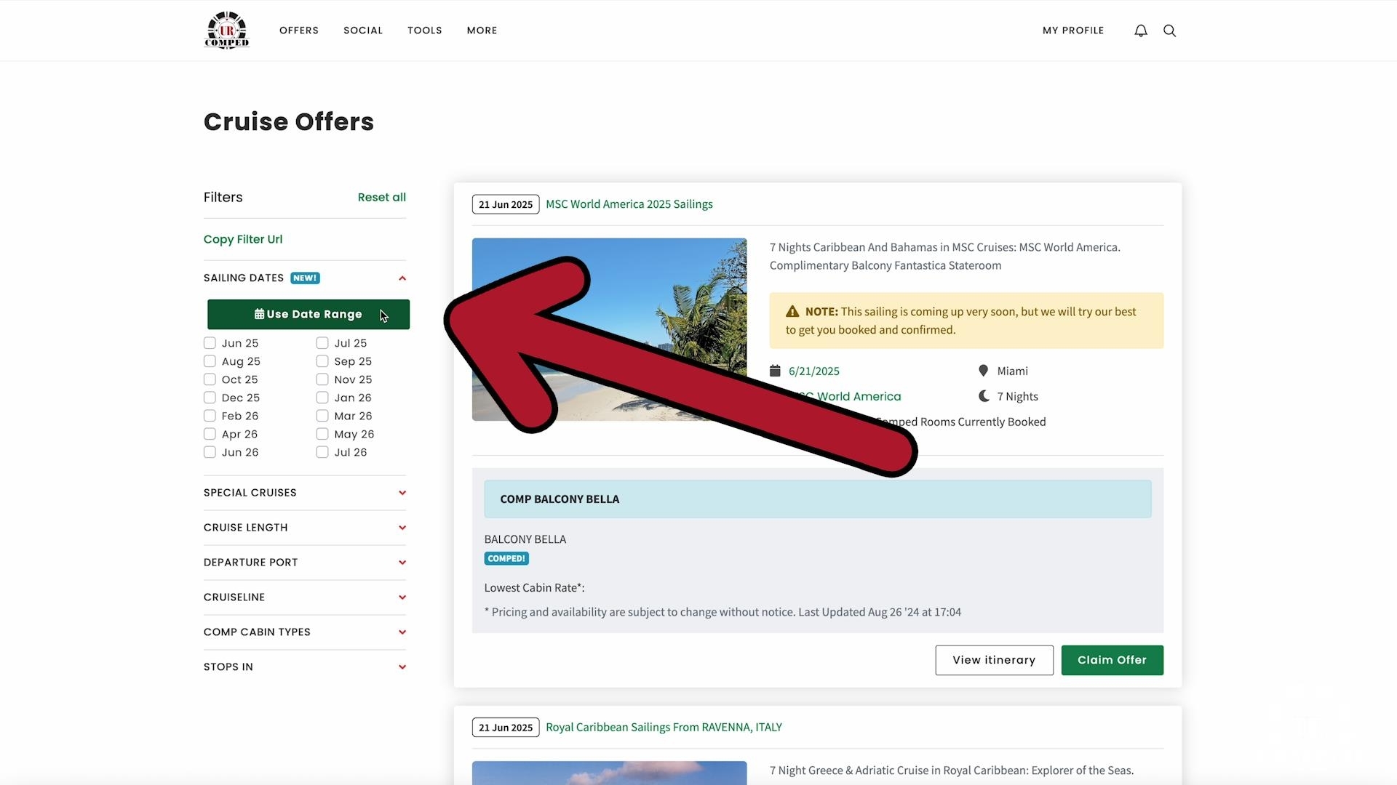Click the search magnifier icon

coord(1169,31)
